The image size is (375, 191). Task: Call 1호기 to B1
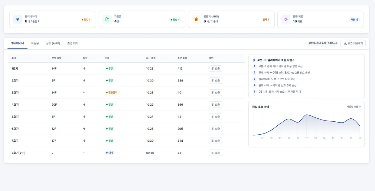(x=216, y=68)
